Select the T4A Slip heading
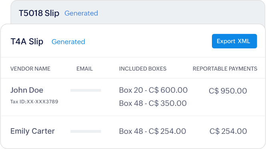Screen dimensions: 266x149 click(27, 42)
